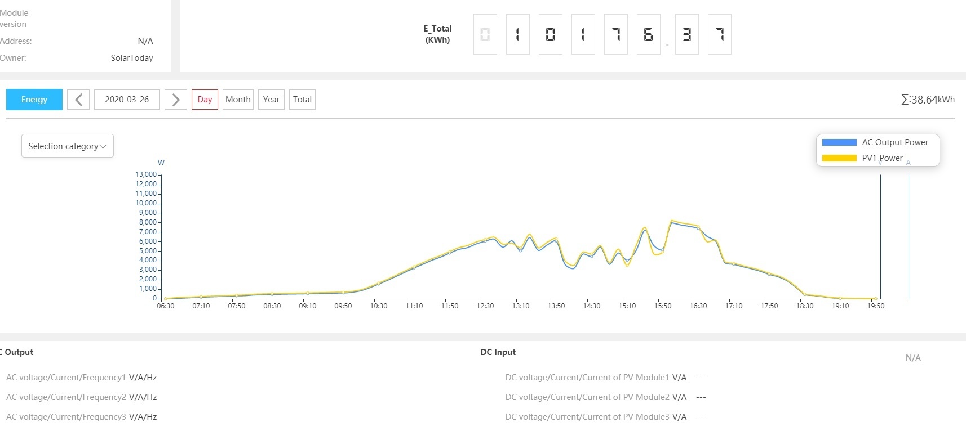Select the chart data point at 18:30
This screenshot has width=966, height=431.
pyautogui.click(x=805, y=294)
